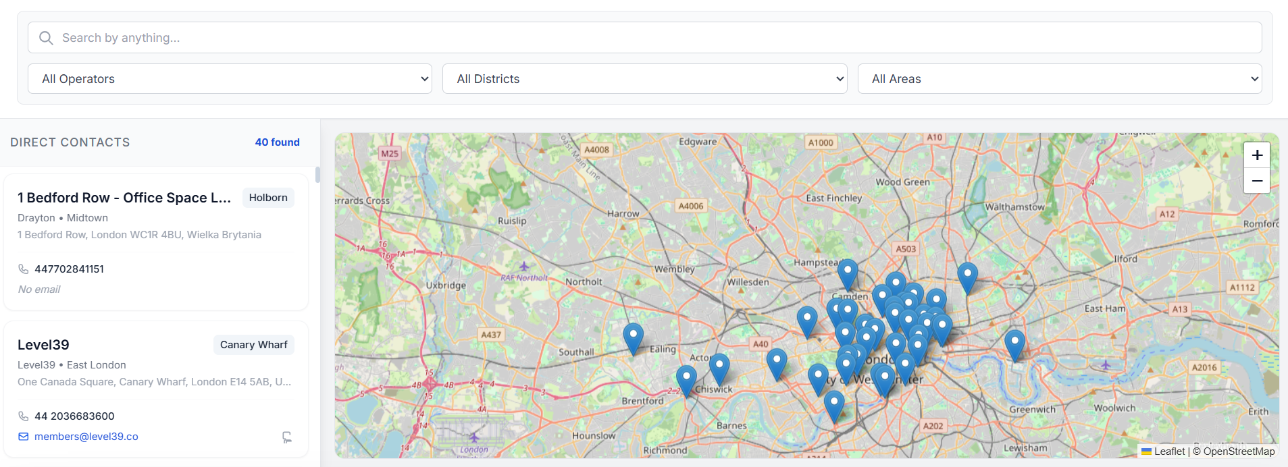Click the magnifier icon in the search bar
1288x467 pixels.
[x=46, y=38]
